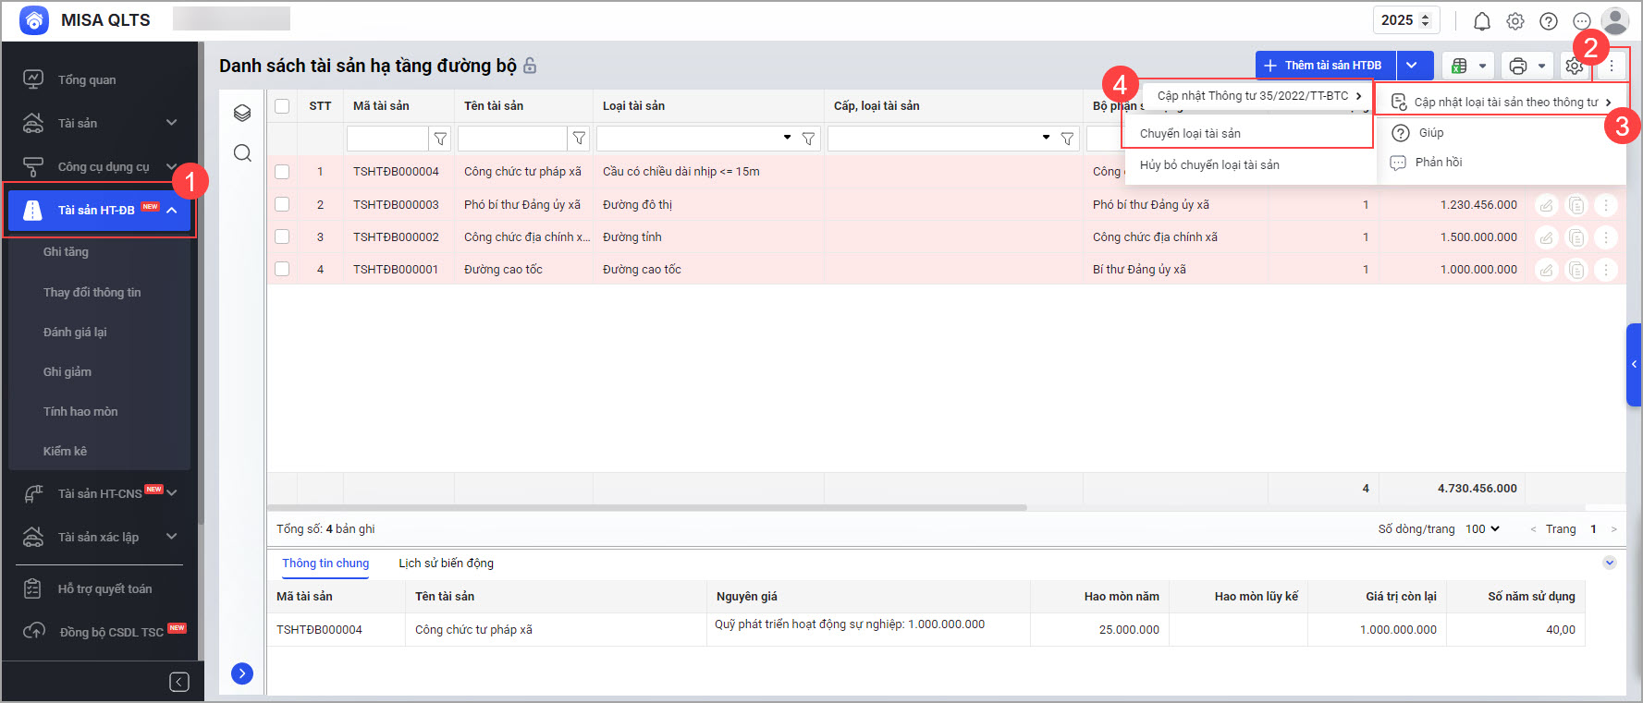Check the select-all header checkbox

click(x=282, y=106)
